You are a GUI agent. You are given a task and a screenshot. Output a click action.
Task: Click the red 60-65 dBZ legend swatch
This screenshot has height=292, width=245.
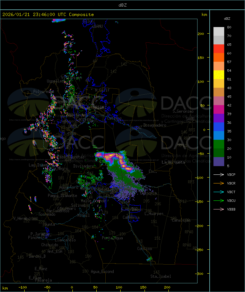[219, 49]
